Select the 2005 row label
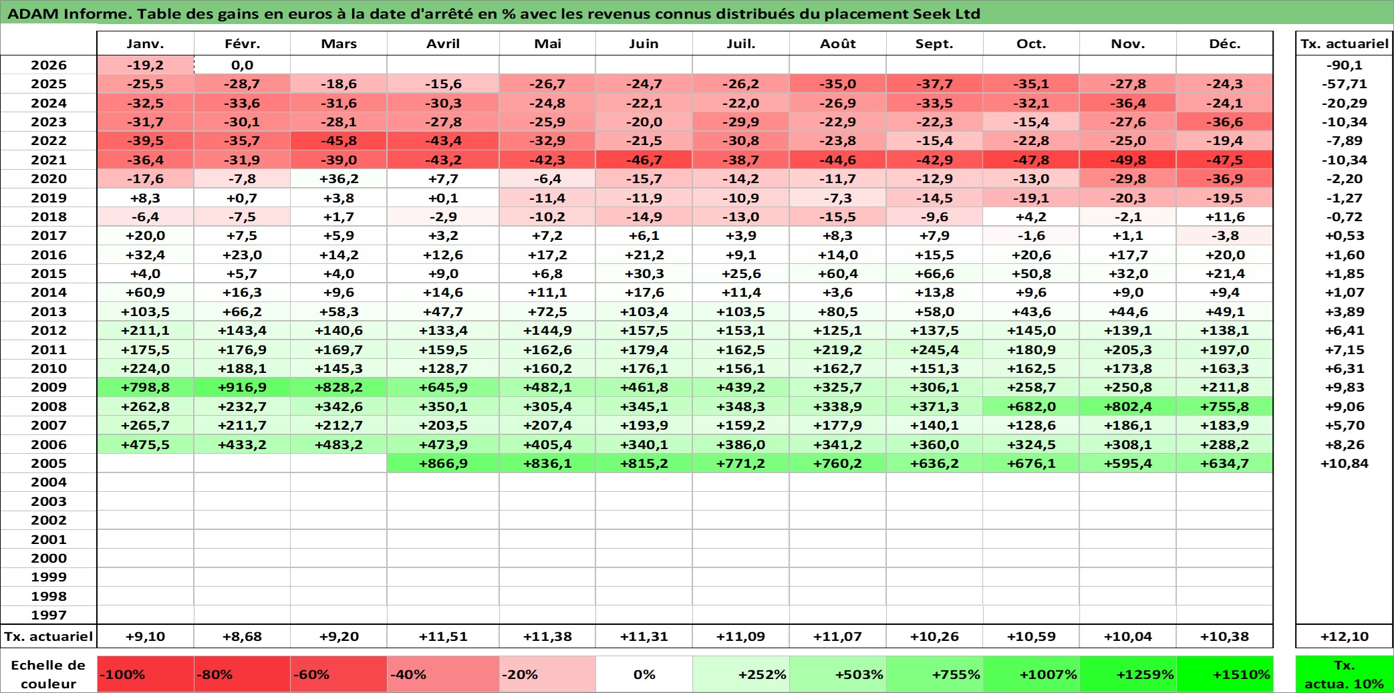This screenshot has width=1394, height=693. point(49,463)
